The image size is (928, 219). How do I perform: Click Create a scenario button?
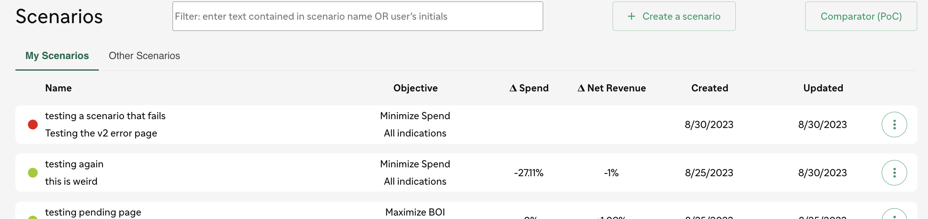coord(674,16)
